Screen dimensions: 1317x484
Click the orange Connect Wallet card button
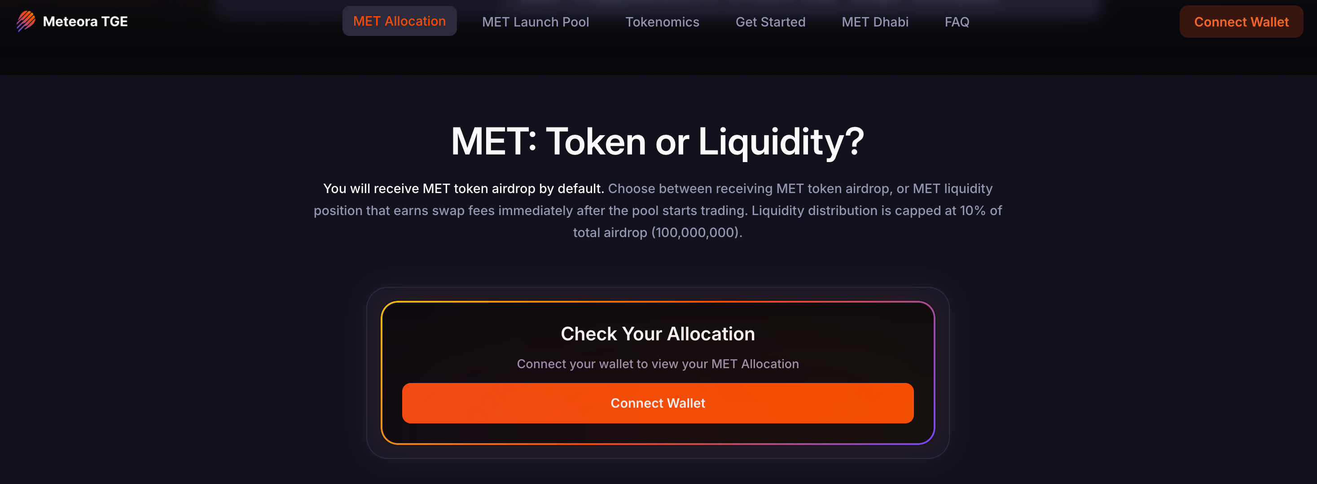[658, 403]
